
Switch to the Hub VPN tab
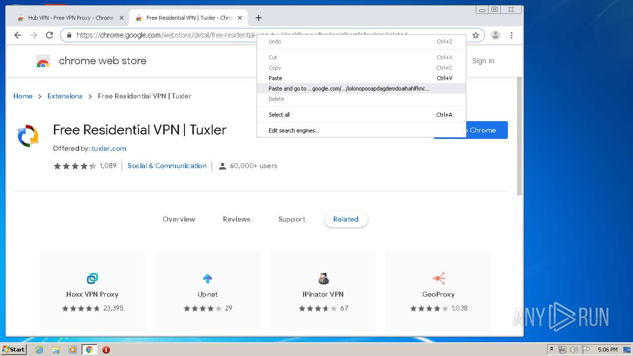coord(71,18)
